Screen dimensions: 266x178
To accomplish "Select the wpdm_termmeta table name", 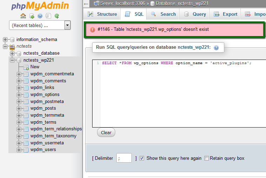I will click(47, 115).
